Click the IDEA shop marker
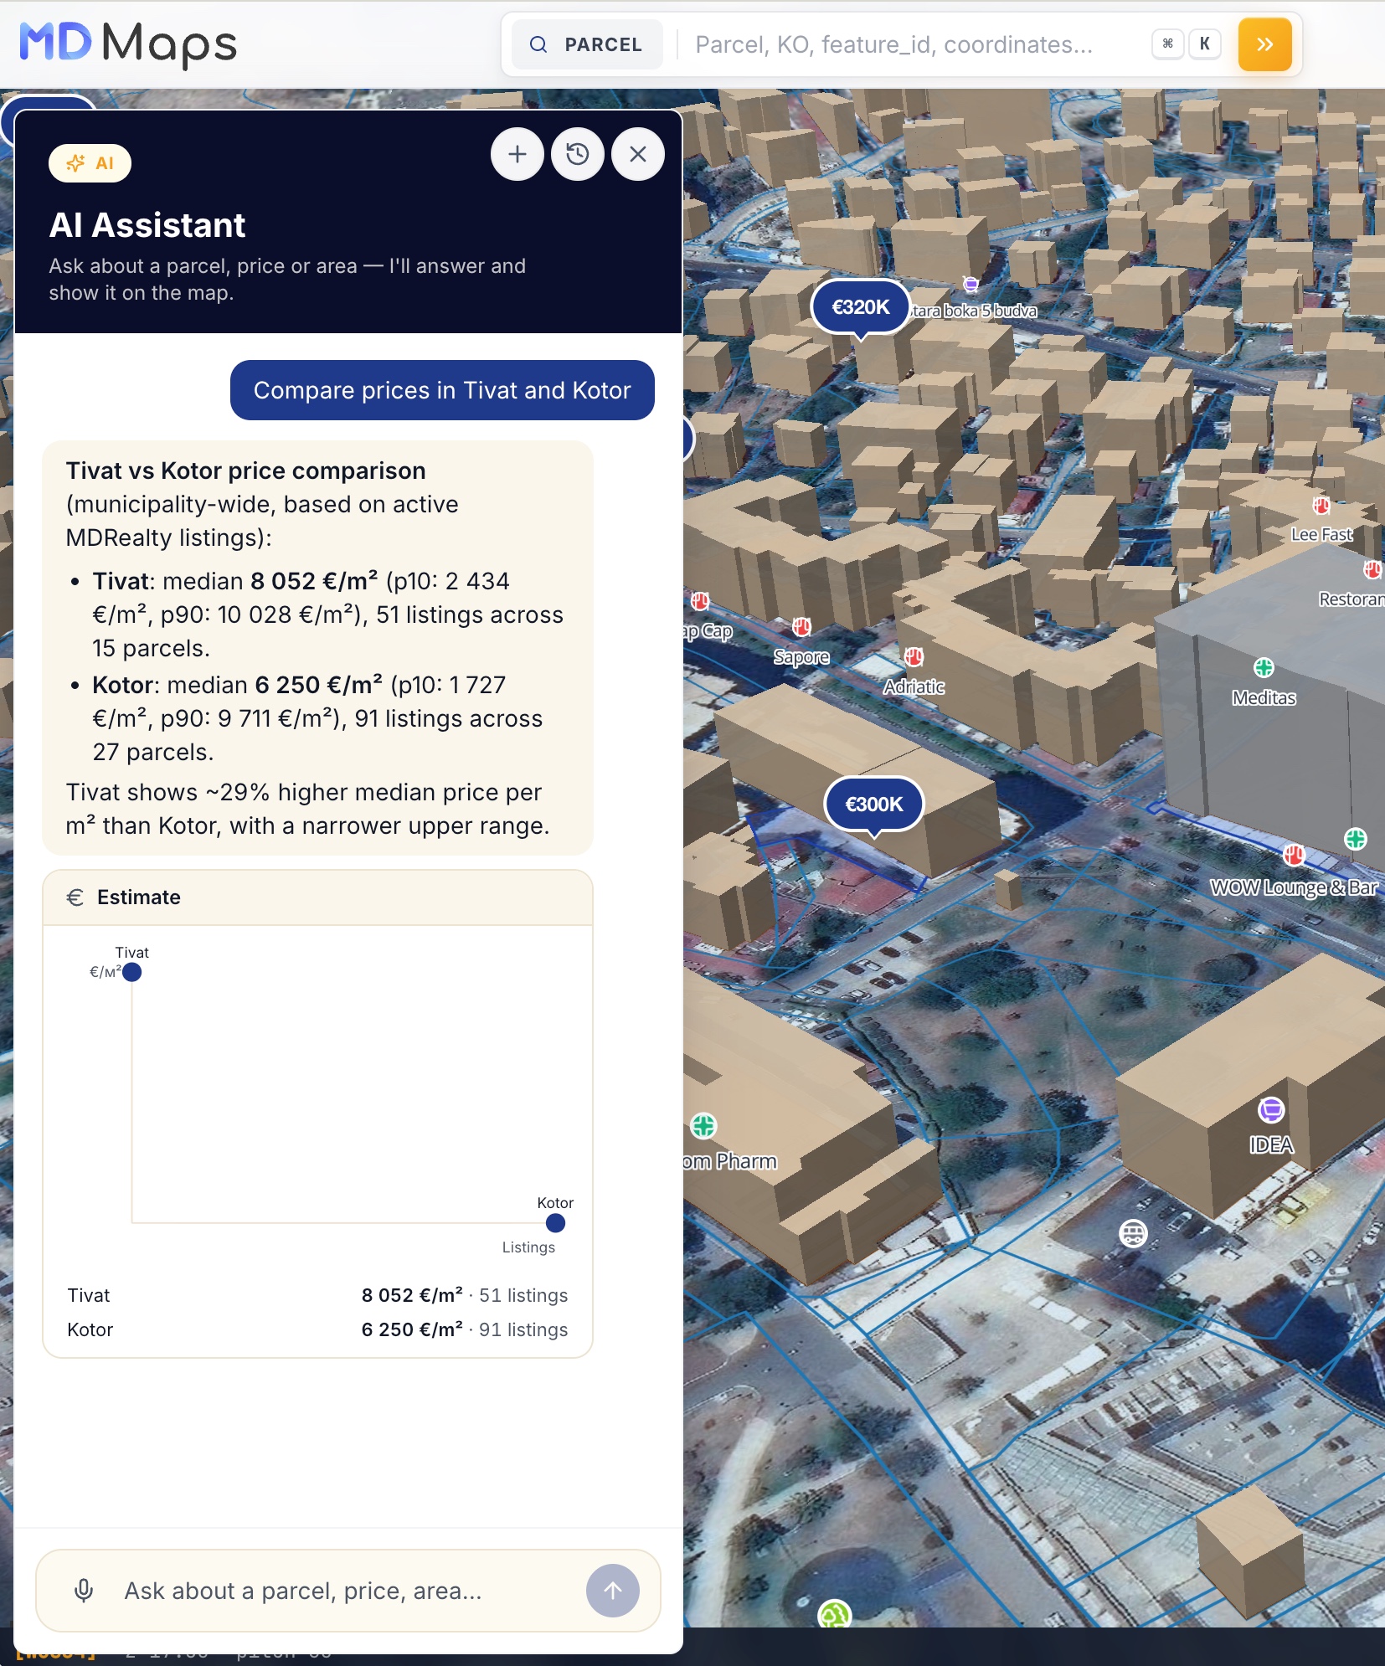Image resolution: width=1385 pixels, height=1666 pixels. click(1271, 1110)
